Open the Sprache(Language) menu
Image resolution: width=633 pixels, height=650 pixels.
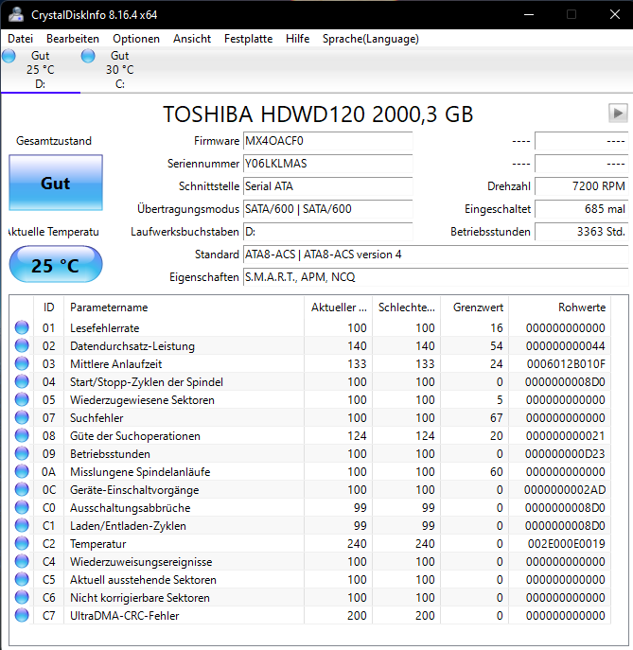point(371,39)
